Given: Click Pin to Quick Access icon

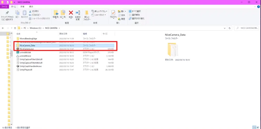Looking at the screenshot, I should coord(7,13).
